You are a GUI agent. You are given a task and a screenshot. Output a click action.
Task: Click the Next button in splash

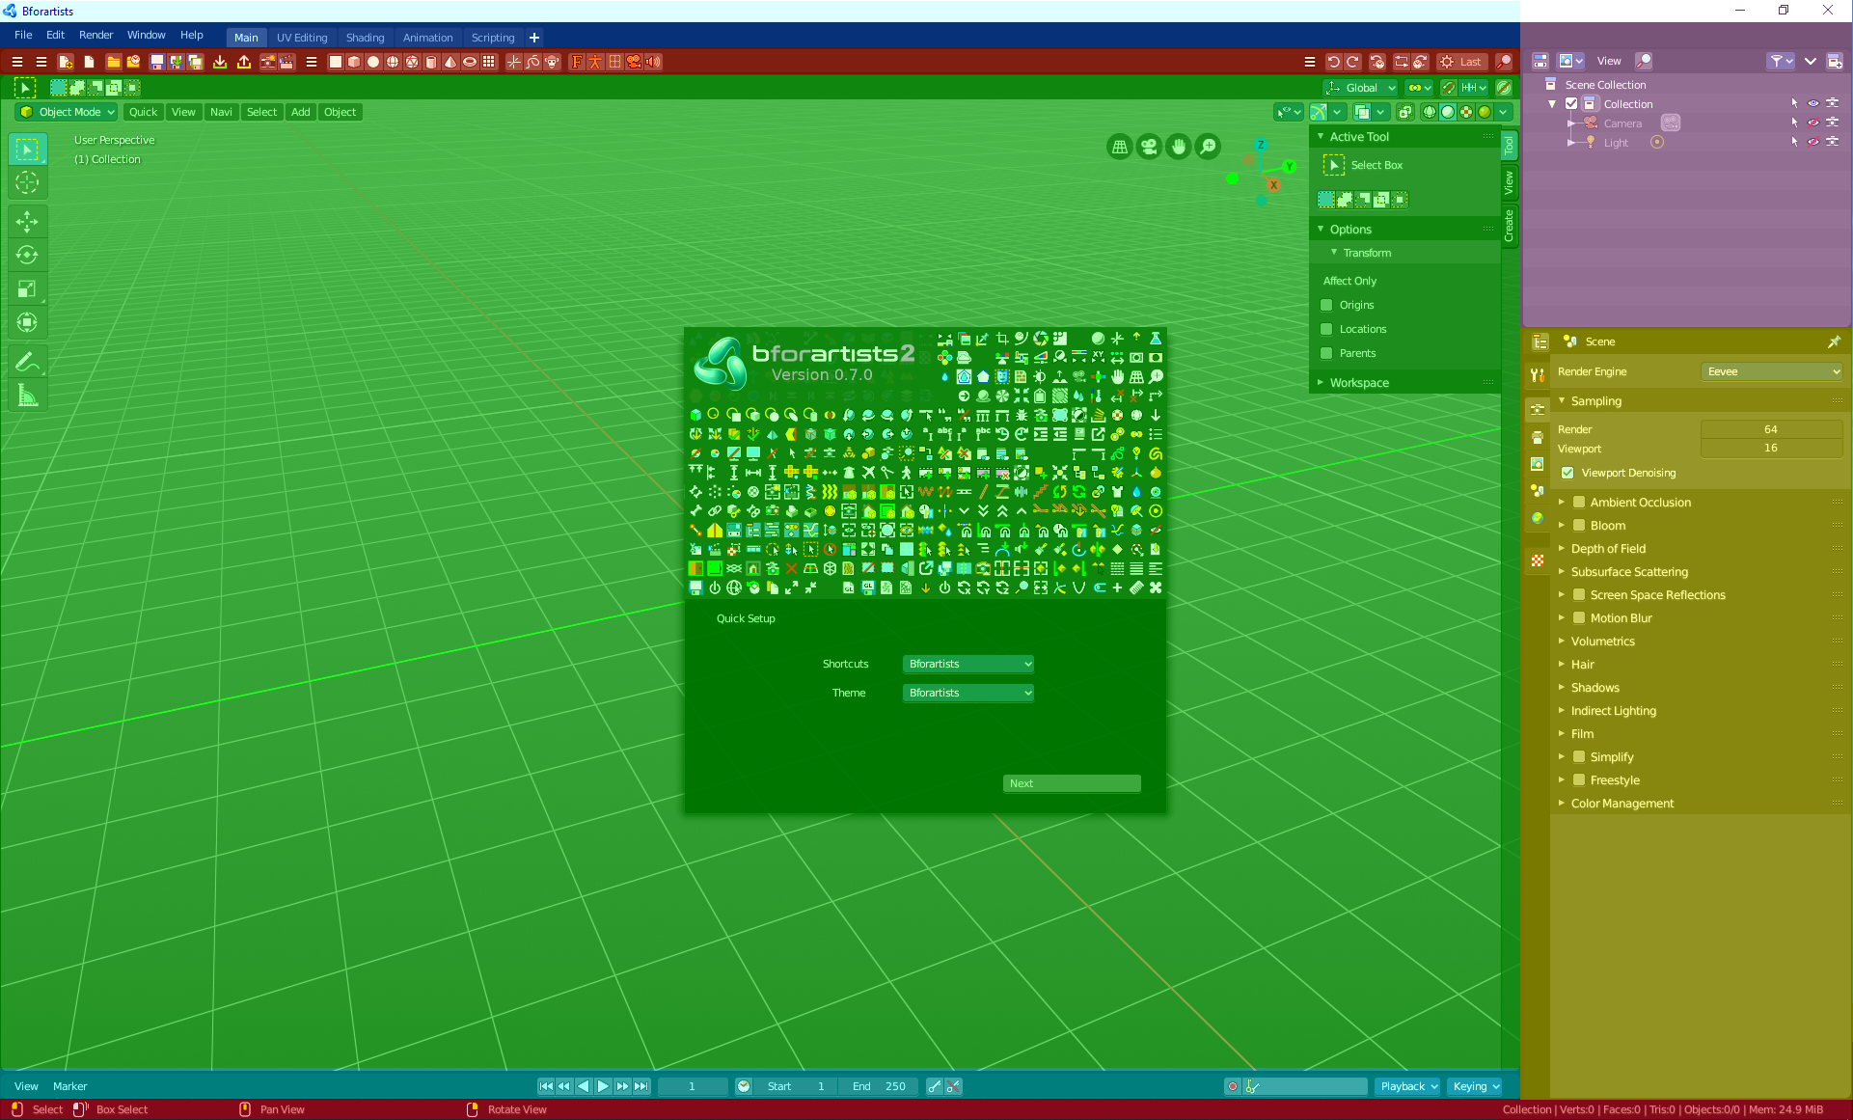click(x=1072, y=783)
